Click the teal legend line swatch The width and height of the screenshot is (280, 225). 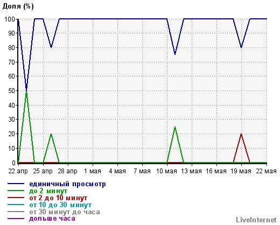coord(16,205)
